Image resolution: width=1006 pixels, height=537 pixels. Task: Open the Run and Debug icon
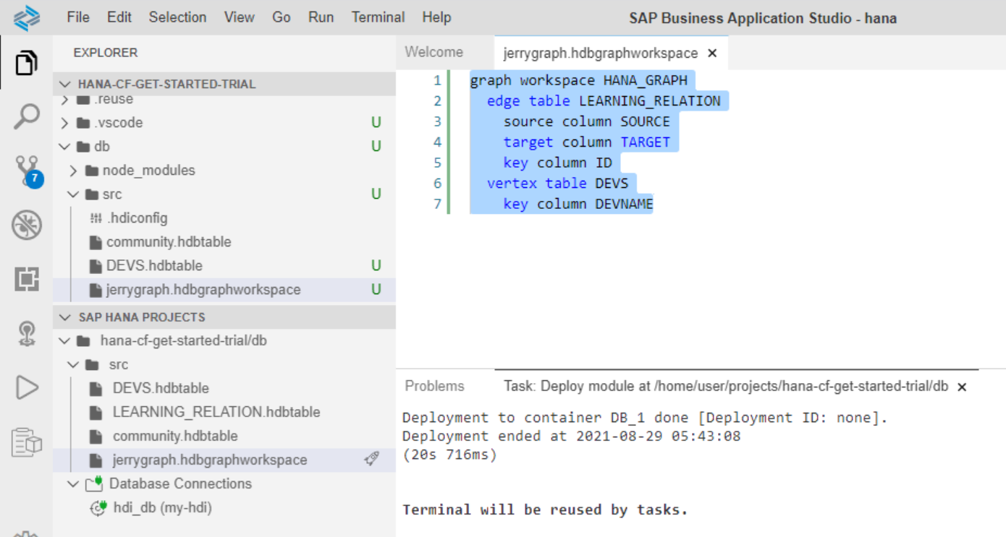coord(26,226)
